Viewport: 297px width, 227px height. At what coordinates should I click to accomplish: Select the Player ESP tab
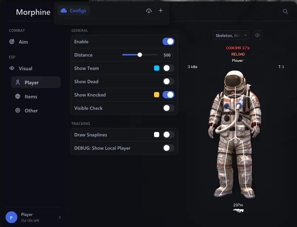[x=36, y=82]
